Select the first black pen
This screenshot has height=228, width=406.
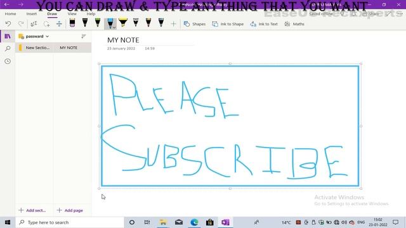85,23
